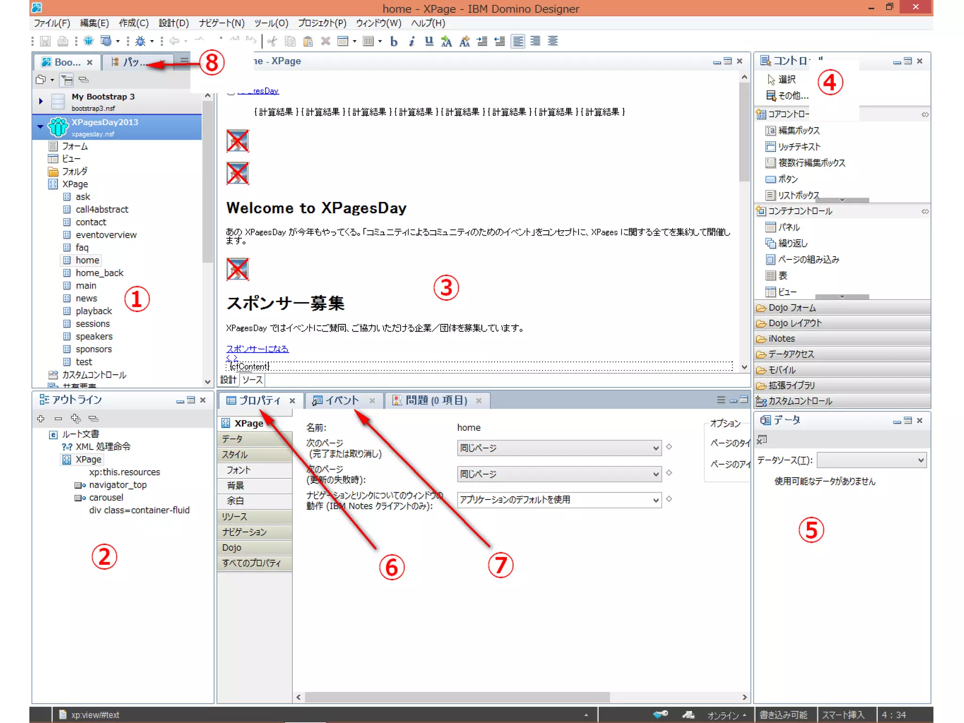Click the italic formatting icon
The width and height of the screenshot is (964, 723).
(411, 41)
